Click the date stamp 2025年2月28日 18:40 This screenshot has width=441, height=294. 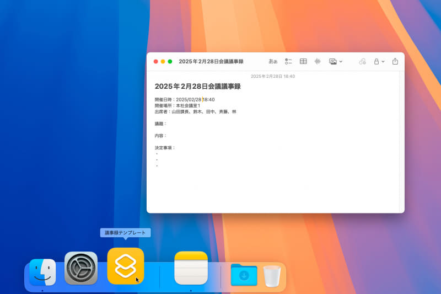pos(273,76)
